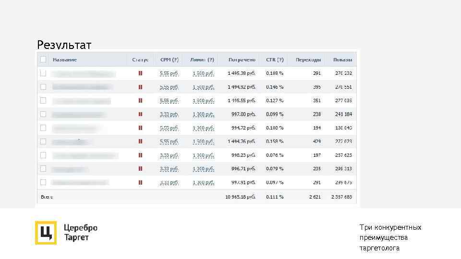
Task: Click the CTR (?) column header
Action: click(275, 59)
